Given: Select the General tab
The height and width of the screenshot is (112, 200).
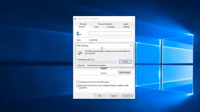Looking at the screenshot, I should 82,27.
